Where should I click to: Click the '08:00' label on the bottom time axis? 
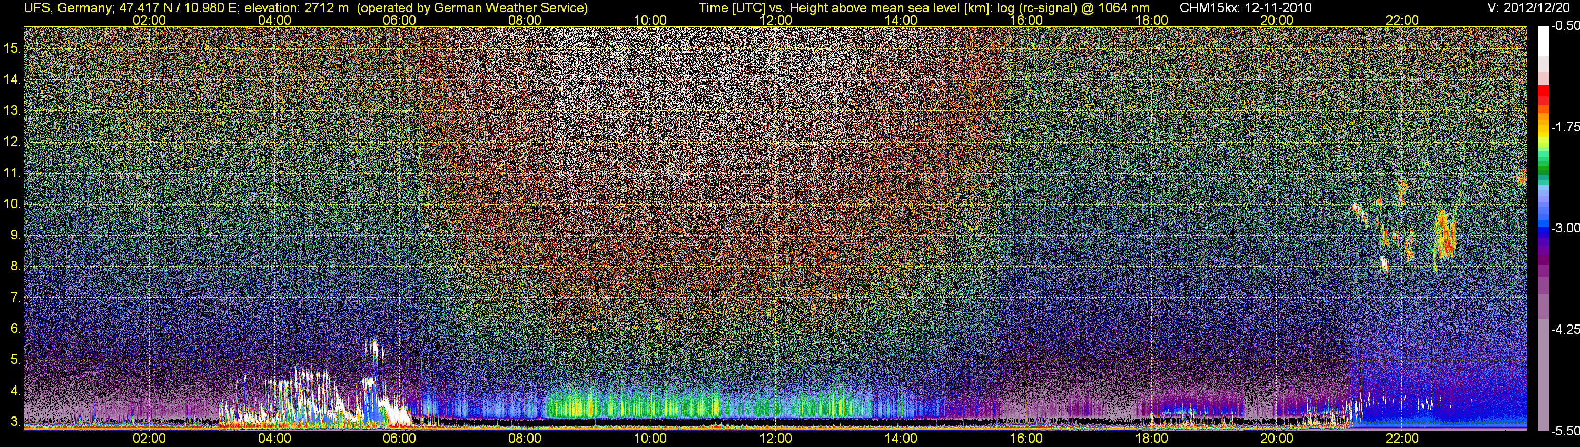[525, 439]
